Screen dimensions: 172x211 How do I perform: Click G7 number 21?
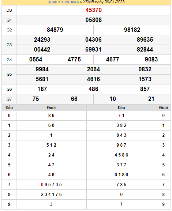[x=151, y=99]
